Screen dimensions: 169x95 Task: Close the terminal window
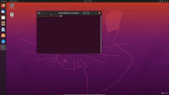coord(99,13)
